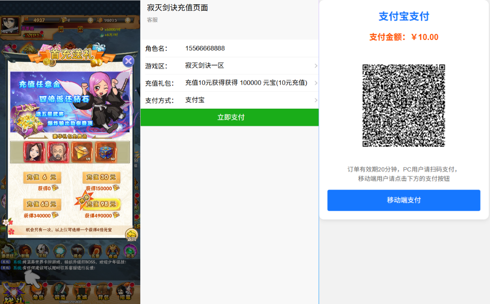Click the plus icon beside the 0 diamonds
The image size is (490, 304).
tap(90, 20)
